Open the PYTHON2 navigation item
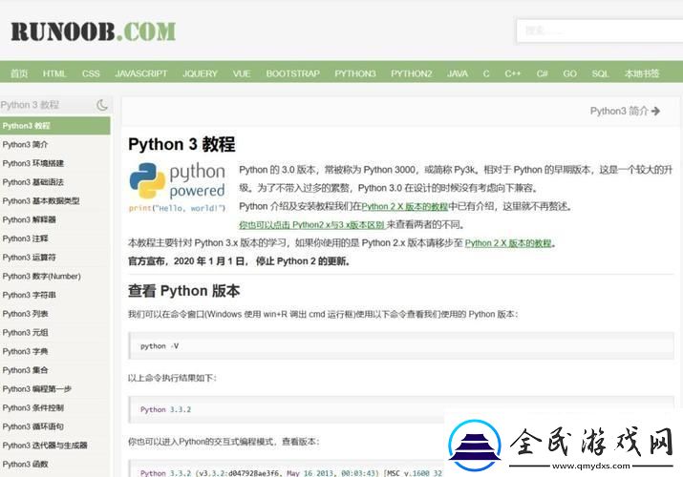683x477 pixels. point(411,73)
